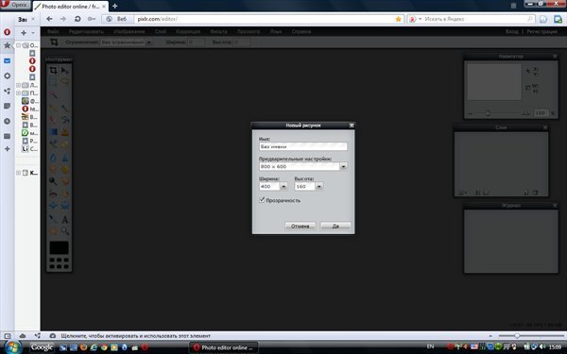Choose the Blur drop tool
The height and width of the screenshot is (354, 567).
pyautogui.click(x=53, y=158)
